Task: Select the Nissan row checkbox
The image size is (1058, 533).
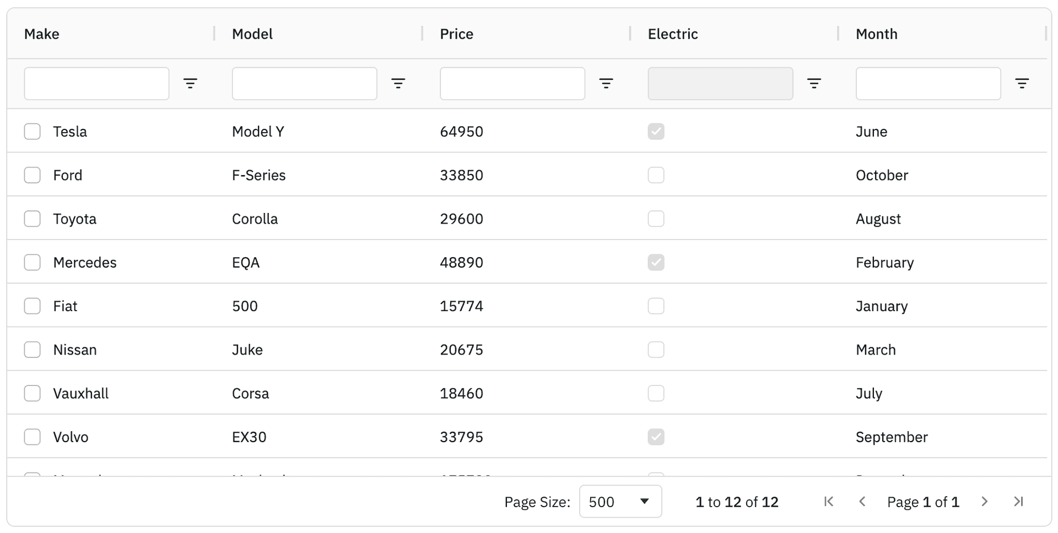Action: [x=33, y=350]
